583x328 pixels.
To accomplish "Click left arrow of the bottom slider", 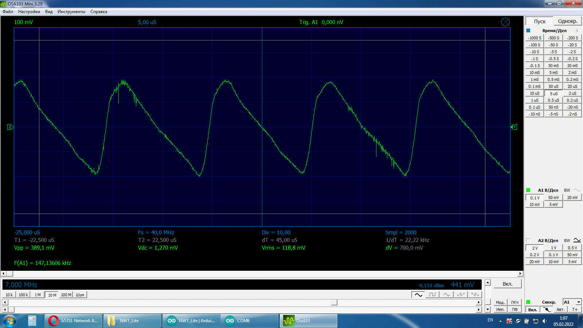I will (x=5, y=309).
